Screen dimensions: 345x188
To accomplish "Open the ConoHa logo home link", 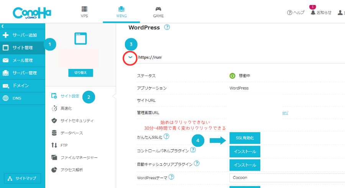I will (32, 13).
